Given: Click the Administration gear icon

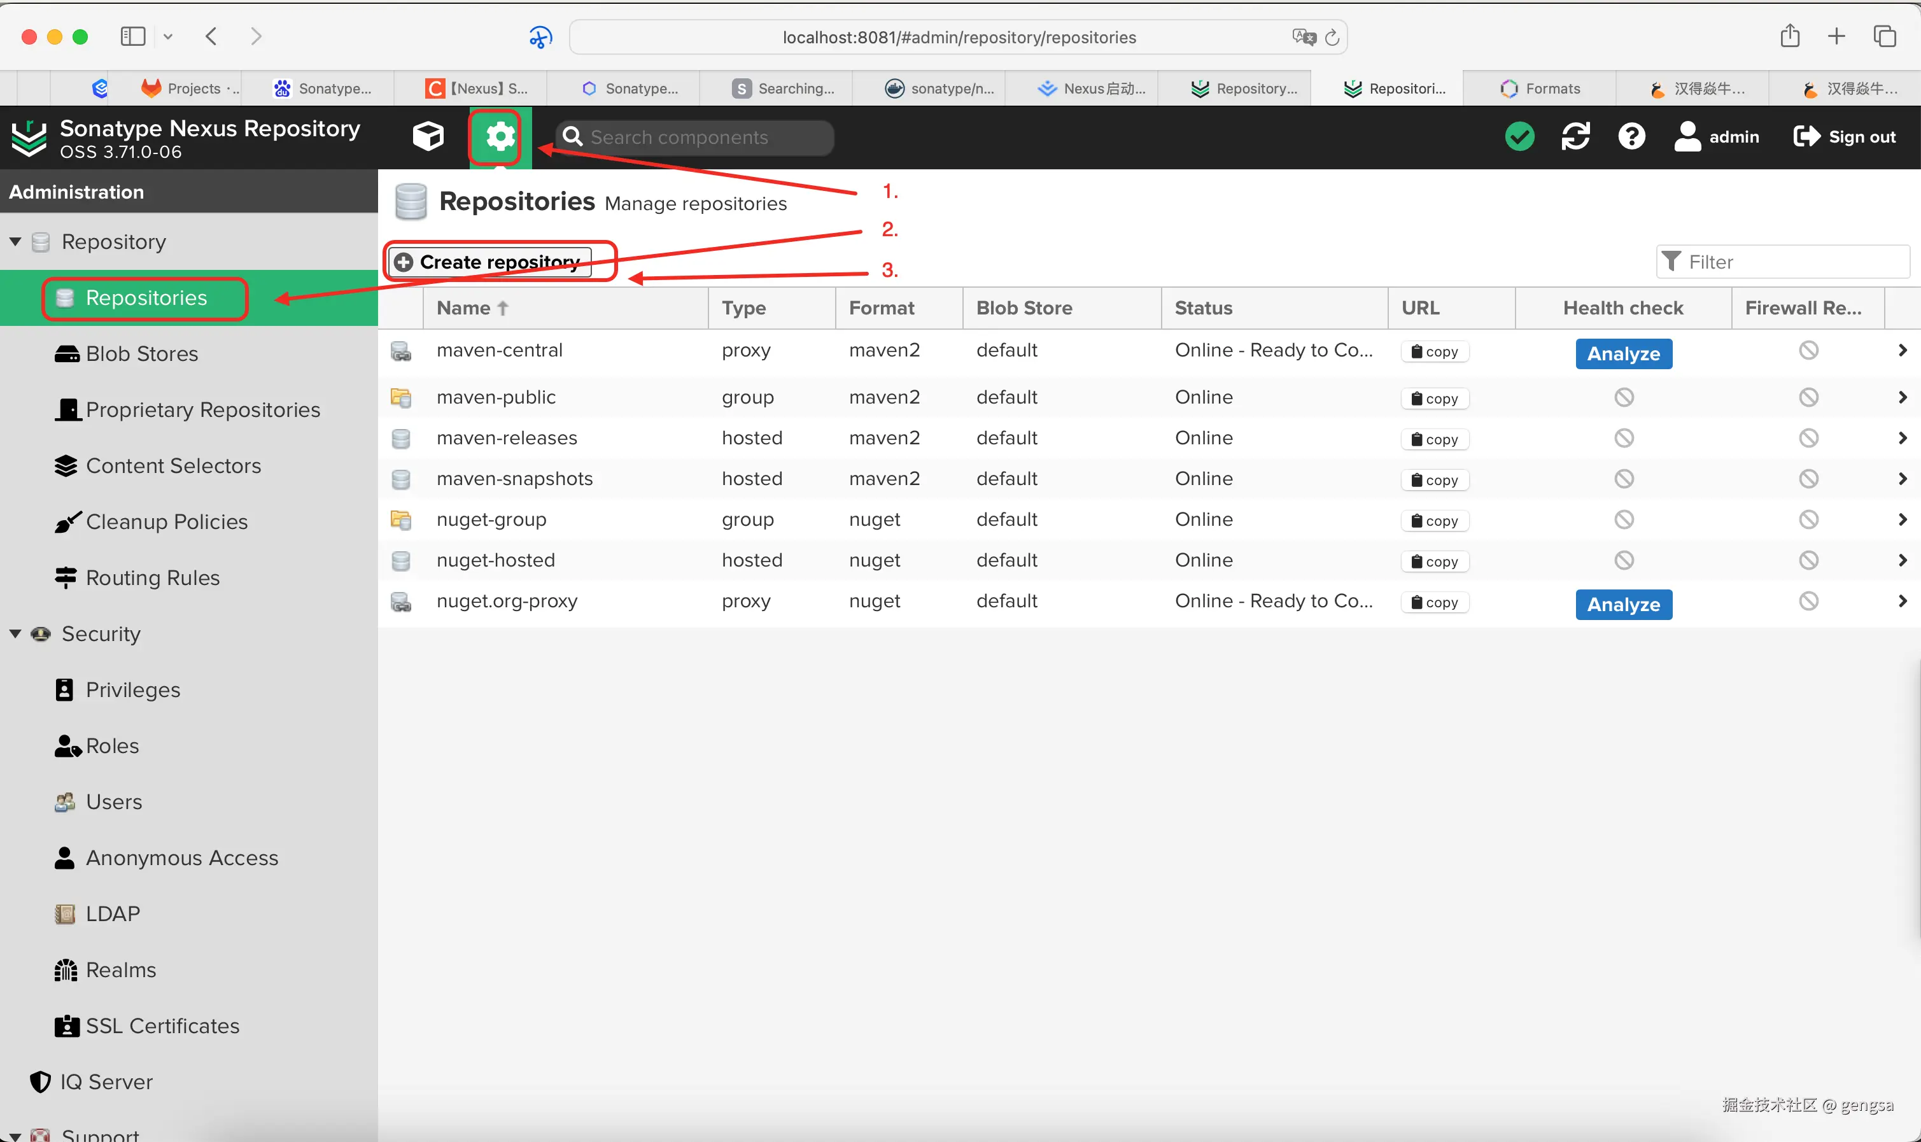Looking at the screenshot, I should point(500,137).
